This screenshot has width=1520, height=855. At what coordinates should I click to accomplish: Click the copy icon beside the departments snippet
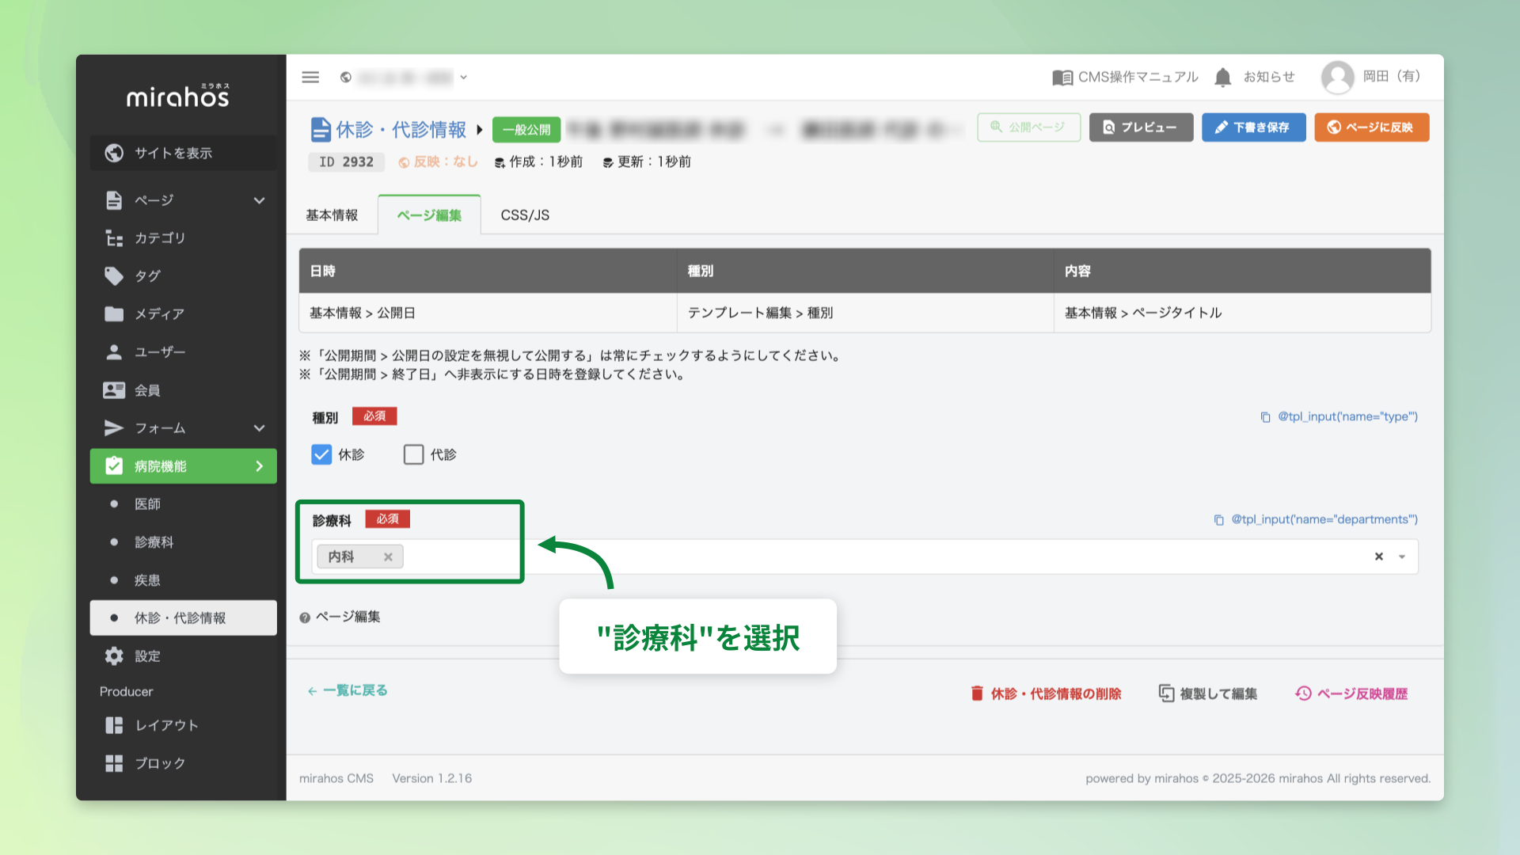(1218, 520)
